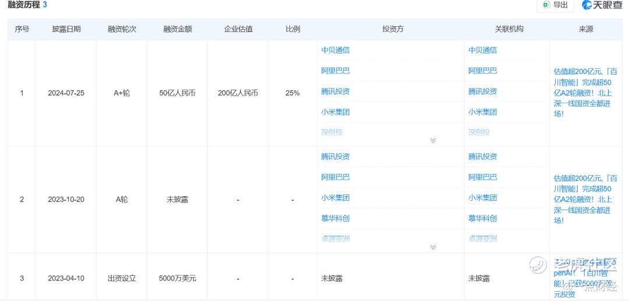This screenshot has width=629, height=301.
Task: Click the 企业估值 column header
Action: pos(238,29)
